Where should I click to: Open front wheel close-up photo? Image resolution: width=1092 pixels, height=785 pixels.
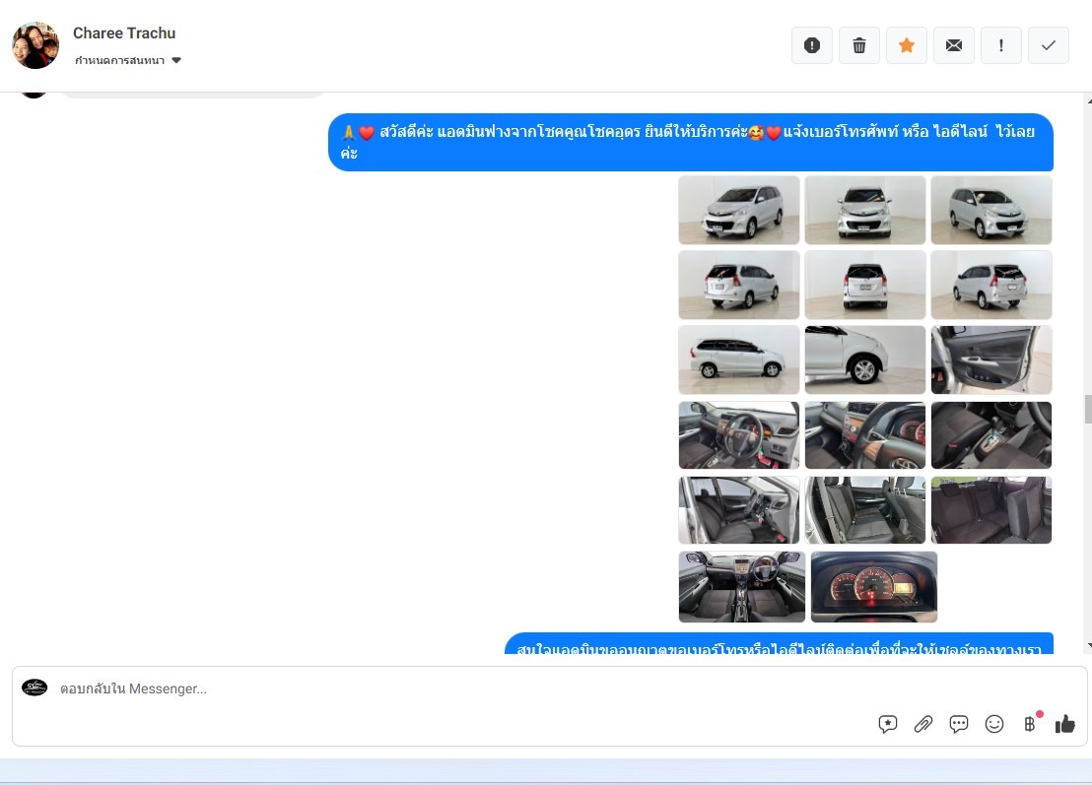pos(865,360)
